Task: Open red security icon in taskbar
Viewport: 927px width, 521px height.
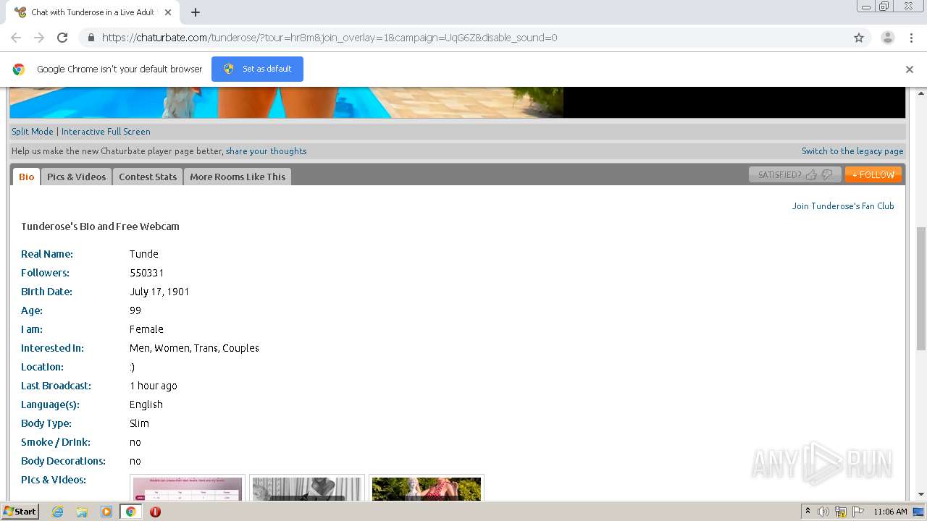Action: (x=155, y=512)
